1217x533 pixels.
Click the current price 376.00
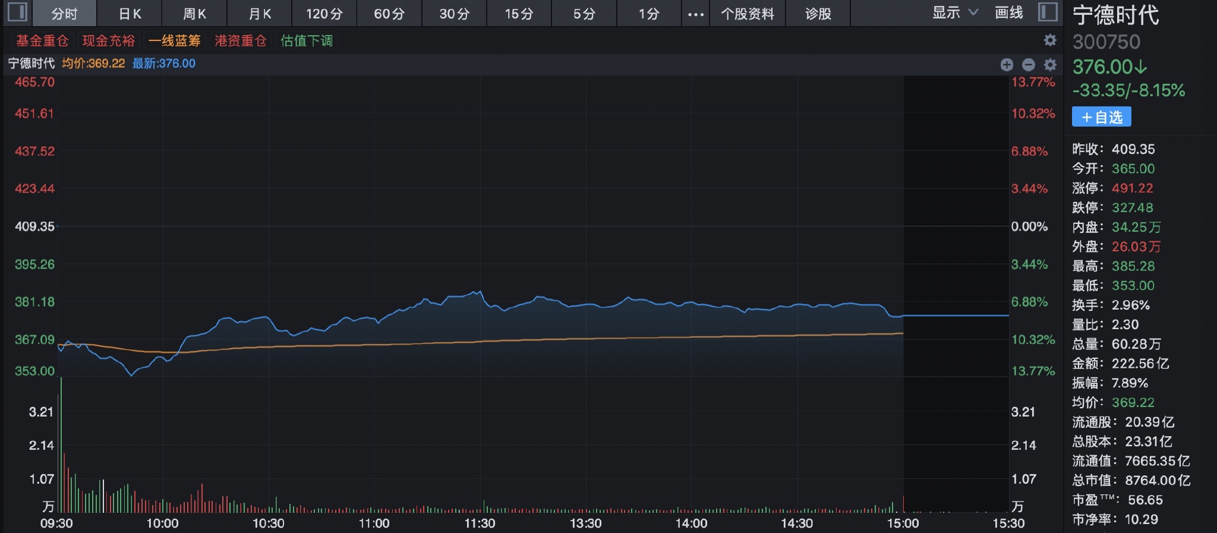pyautogui.click(x=1110, y=67)
